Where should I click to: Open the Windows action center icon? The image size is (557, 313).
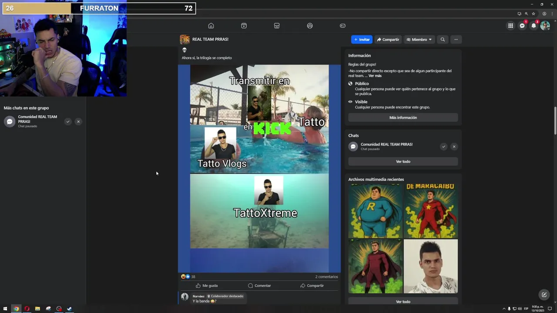550,309
